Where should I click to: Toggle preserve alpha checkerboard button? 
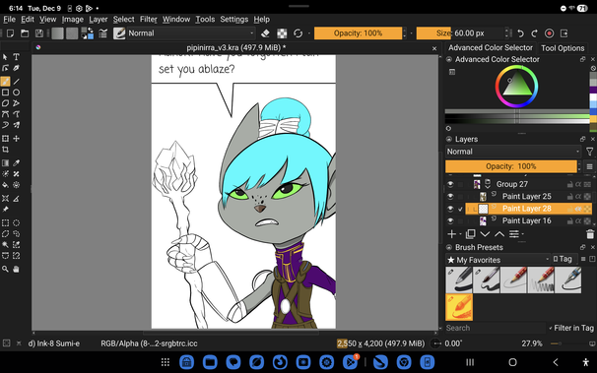point(282,33)
